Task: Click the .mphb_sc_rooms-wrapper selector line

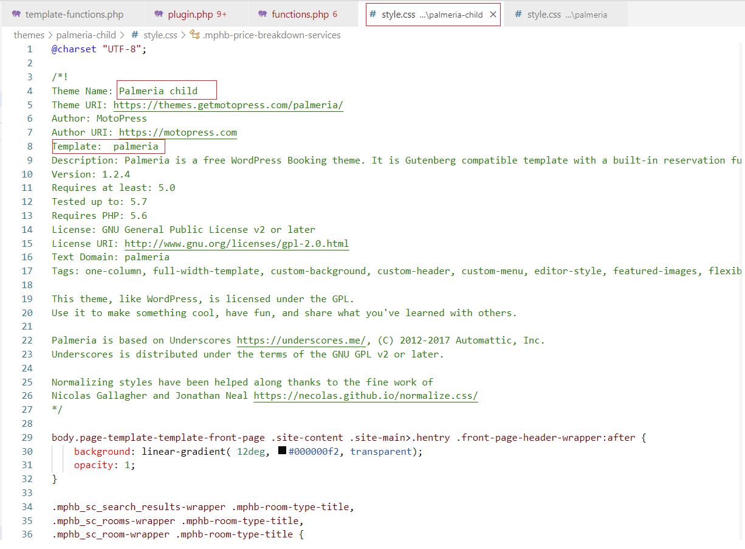Action: click(x=177, y=521)
